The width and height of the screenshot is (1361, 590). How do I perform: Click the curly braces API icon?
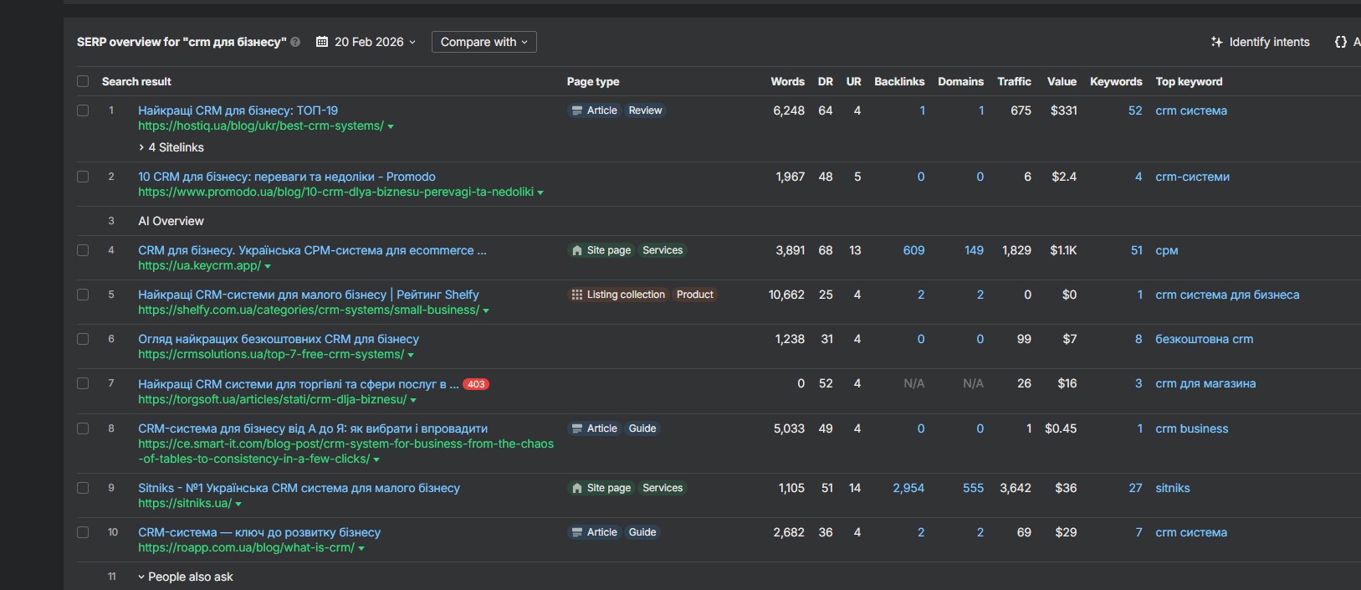tap(1341, 42)
